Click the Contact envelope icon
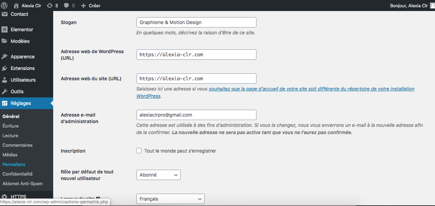 [5, 14]
